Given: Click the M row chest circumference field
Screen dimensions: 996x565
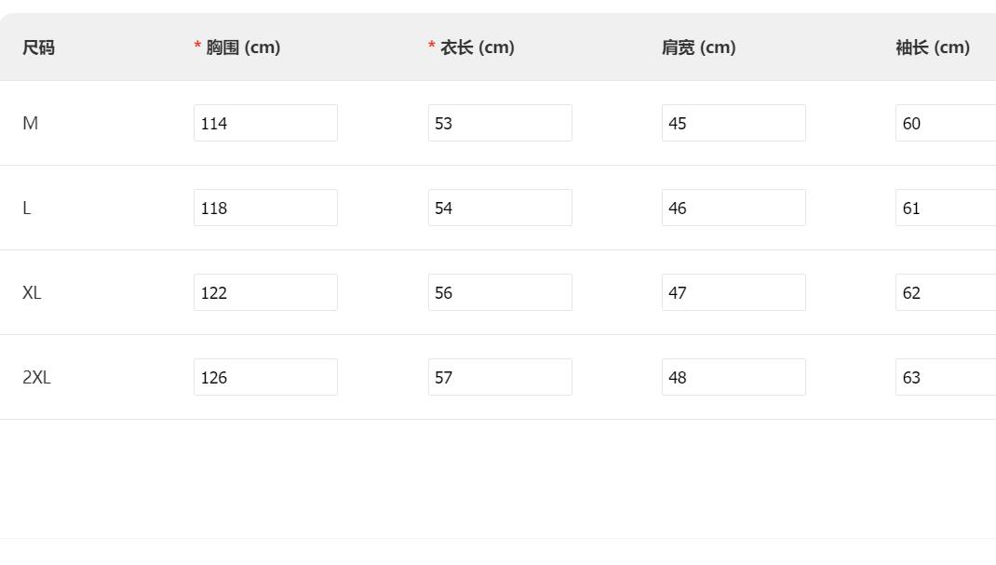Looking at the screenshot, I should tap(265, 123).
